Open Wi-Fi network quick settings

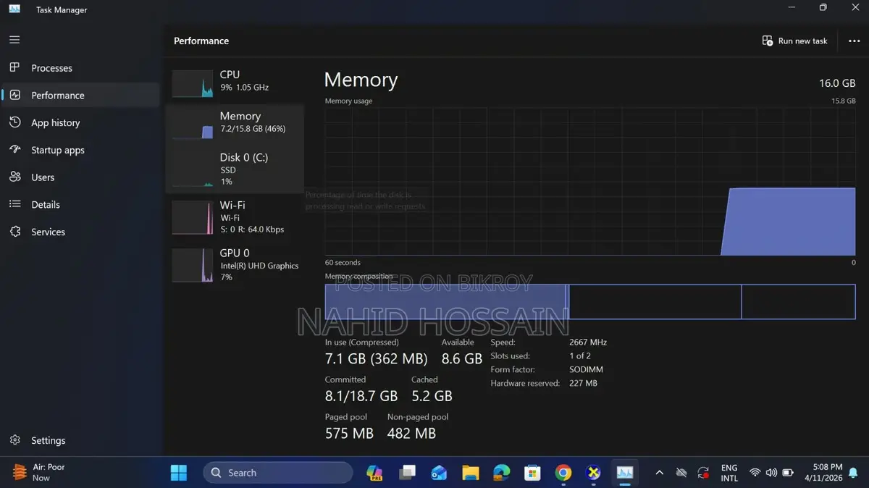(755, 473)
